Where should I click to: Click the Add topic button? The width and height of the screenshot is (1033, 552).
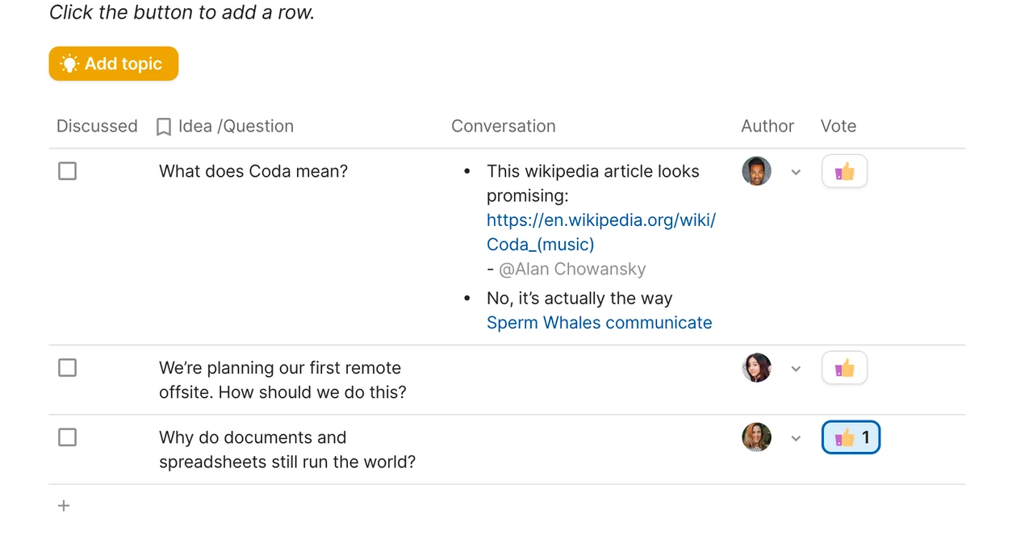pos(113,64)
